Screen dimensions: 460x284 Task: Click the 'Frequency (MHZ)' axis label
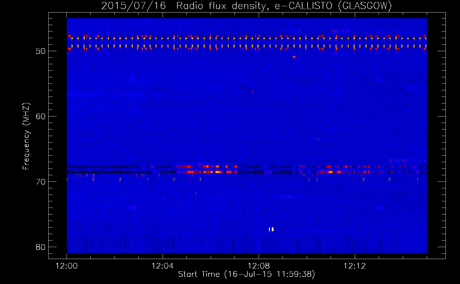[26, 136]
